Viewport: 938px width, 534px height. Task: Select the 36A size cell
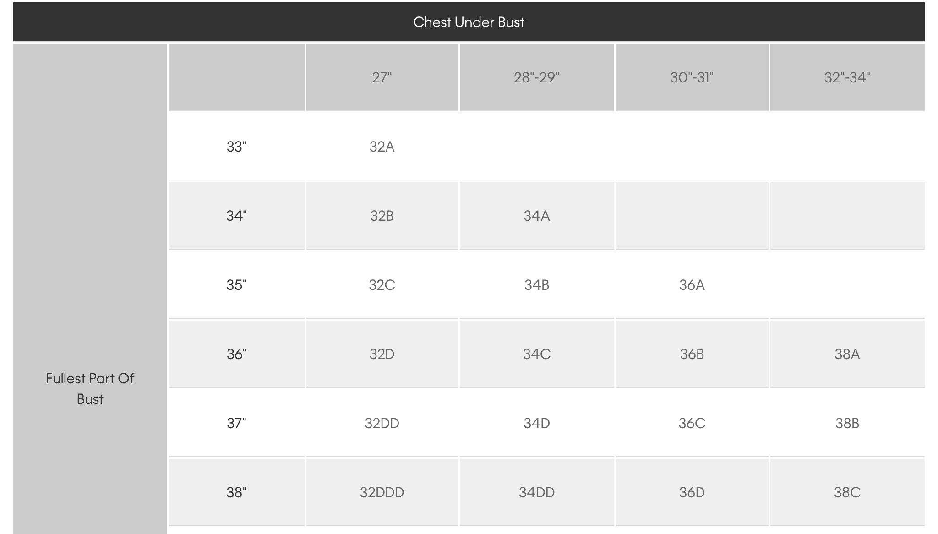tap(692, 285)
